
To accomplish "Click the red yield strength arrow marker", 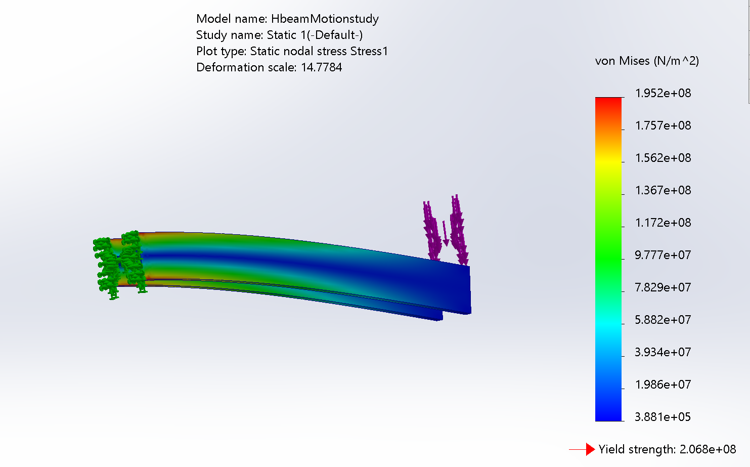I will pyautogui.click(x=582, y=449).
